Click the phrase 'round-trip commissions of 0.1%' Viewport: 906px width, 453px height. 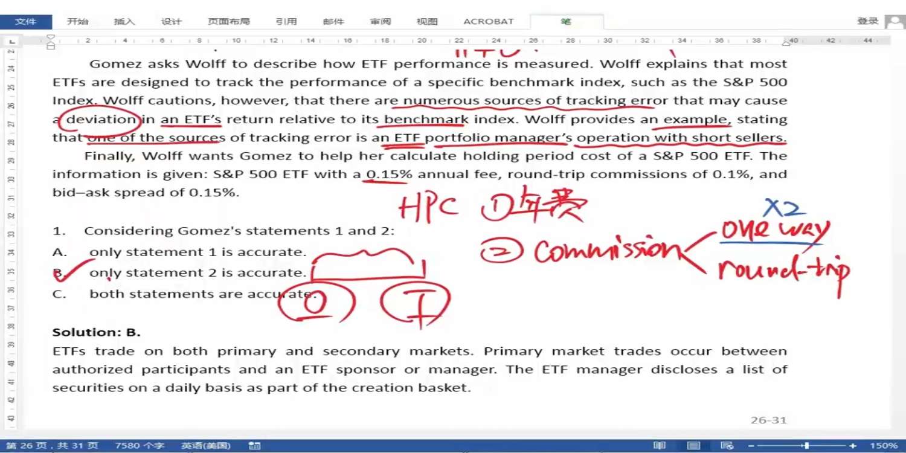coord(631,175)
